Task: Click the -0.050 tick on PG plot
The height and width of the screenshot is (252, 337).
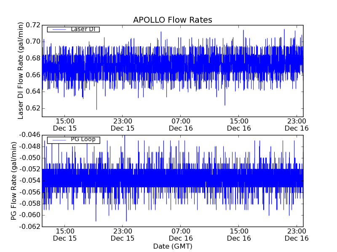Action: [x=29, y=158]
